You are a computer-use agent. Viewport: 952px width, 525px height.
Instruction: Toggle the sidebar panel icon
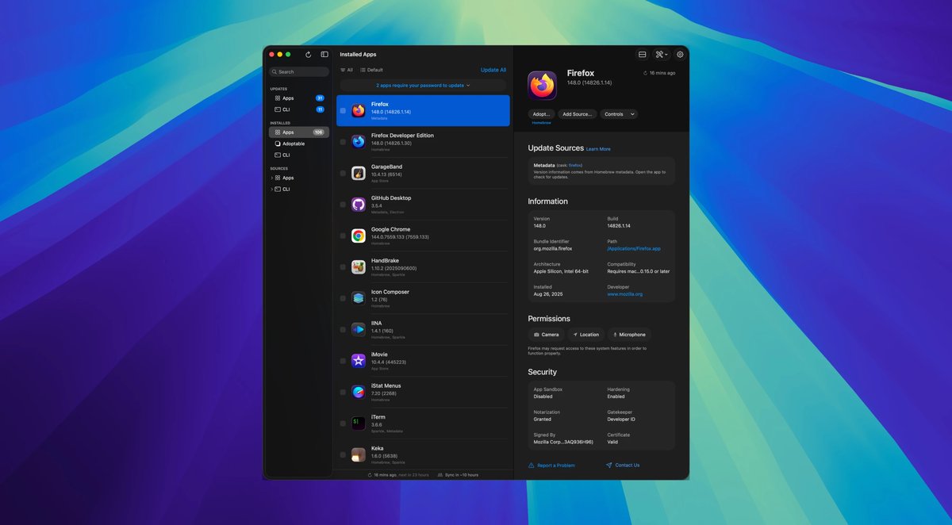(x=324, y=55)
